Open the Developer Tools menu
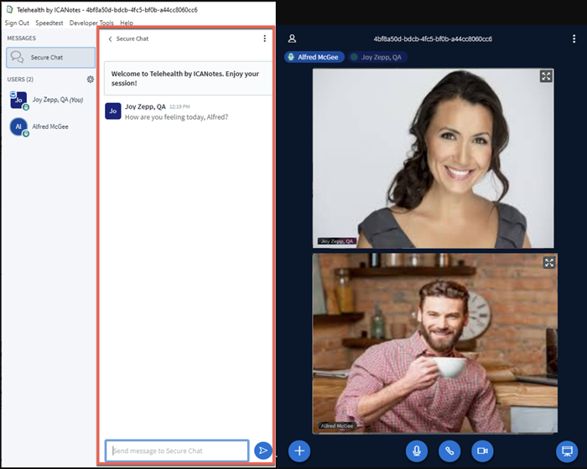 [x=91, y=23]
